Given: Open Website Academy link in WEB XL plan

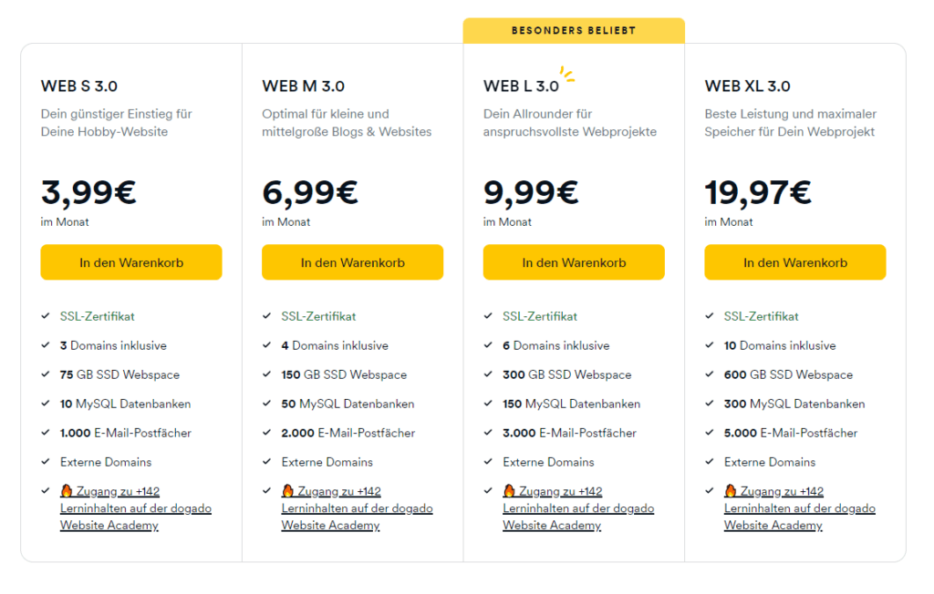Looking at the screenshot, I should pyautogui.click(x=800, y=508).
